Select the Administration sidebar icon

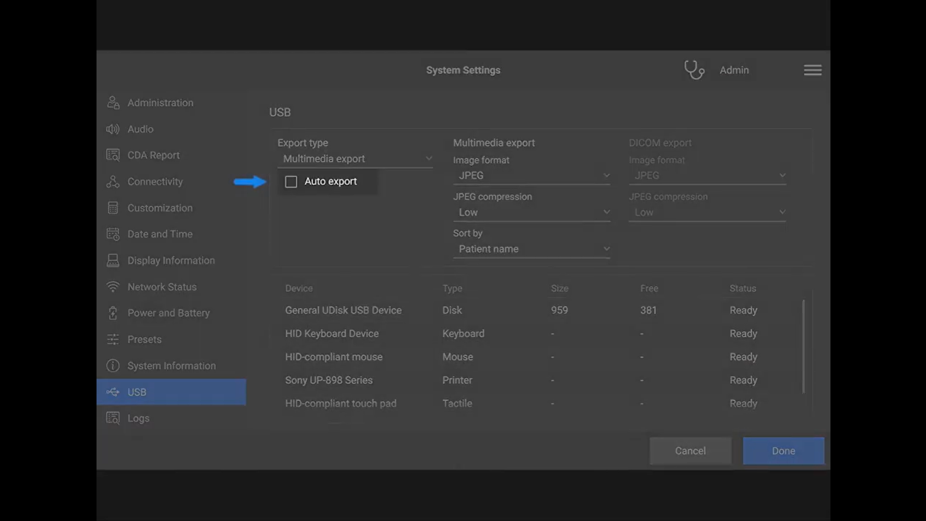pos(113,102)
